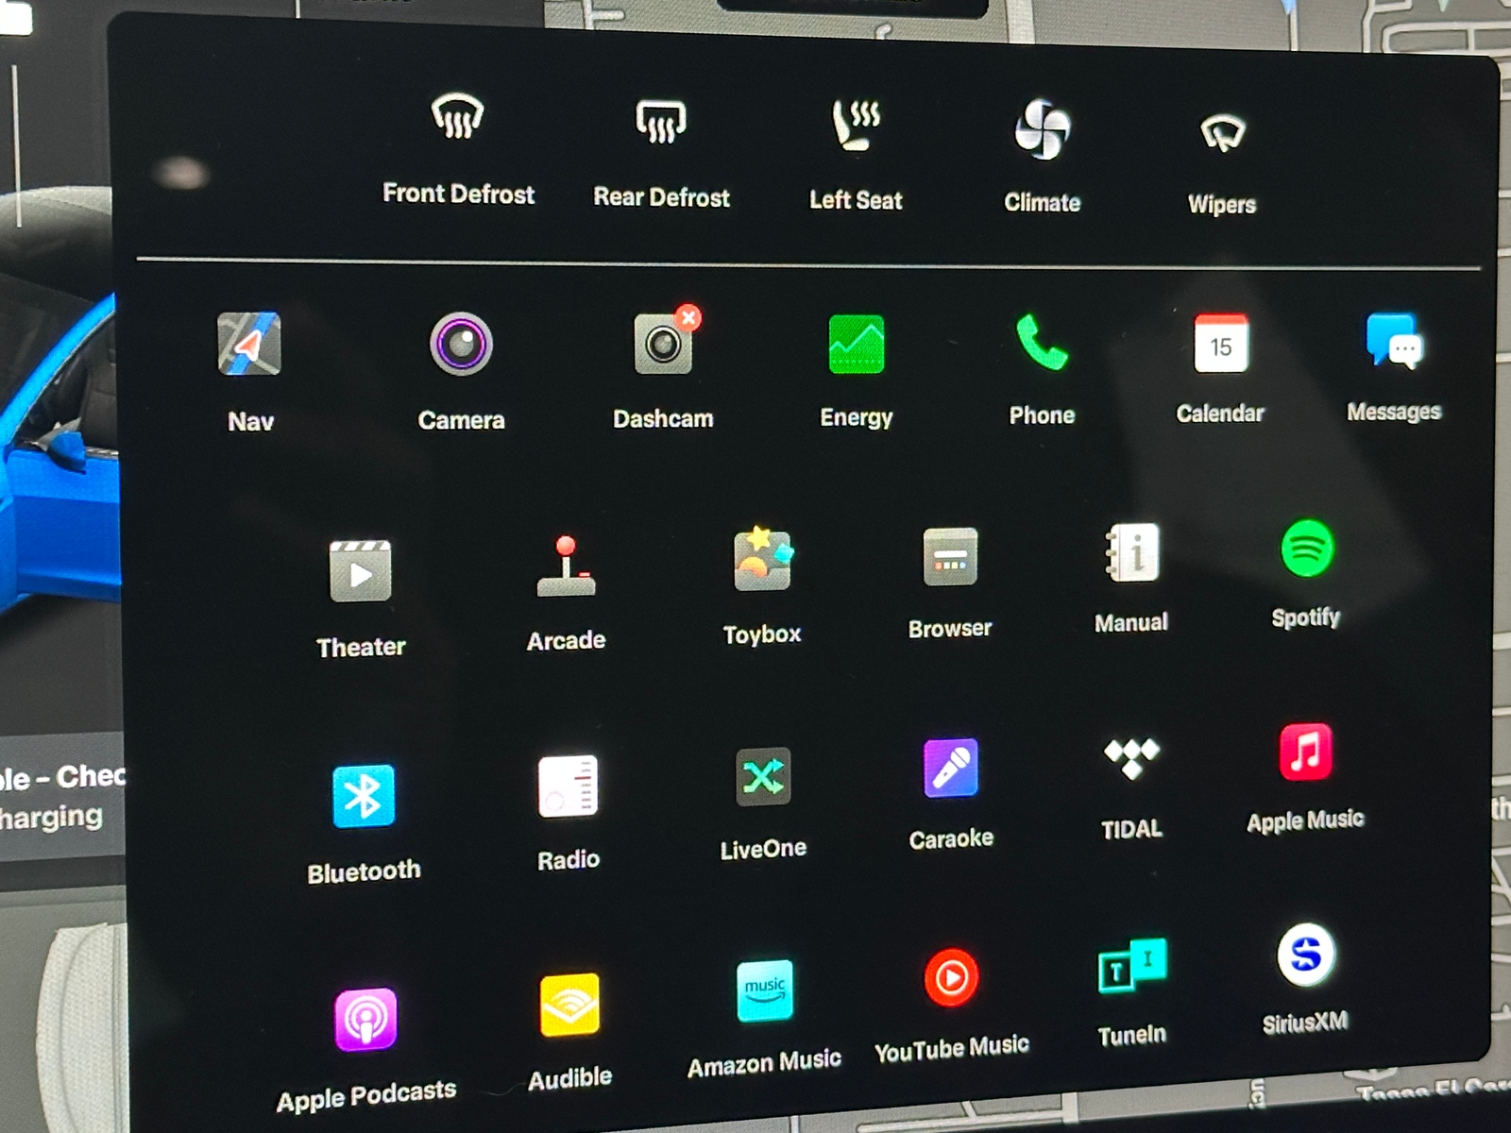Launch the Arcade joystick app
This screenshot has height=1133, width=1511.
click(566, 566)
